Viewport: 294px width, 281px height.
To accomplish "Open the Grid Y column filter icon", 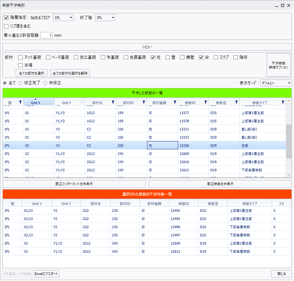I will 82,102.
